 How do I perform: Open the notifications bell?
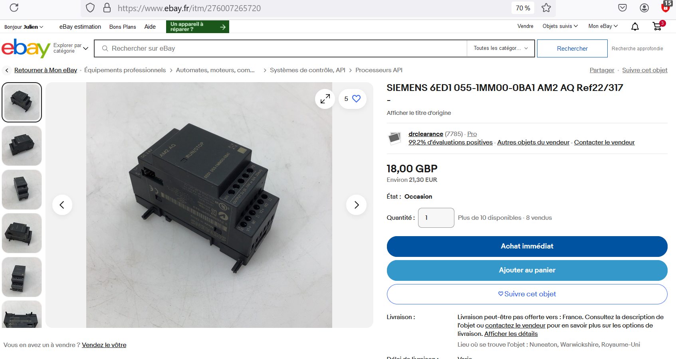coord(634,26)
